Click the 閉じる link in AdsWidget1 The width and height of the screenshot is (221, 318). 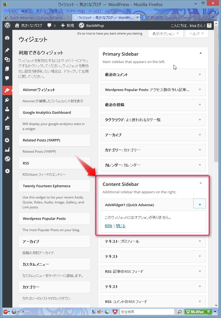(121, 226)
